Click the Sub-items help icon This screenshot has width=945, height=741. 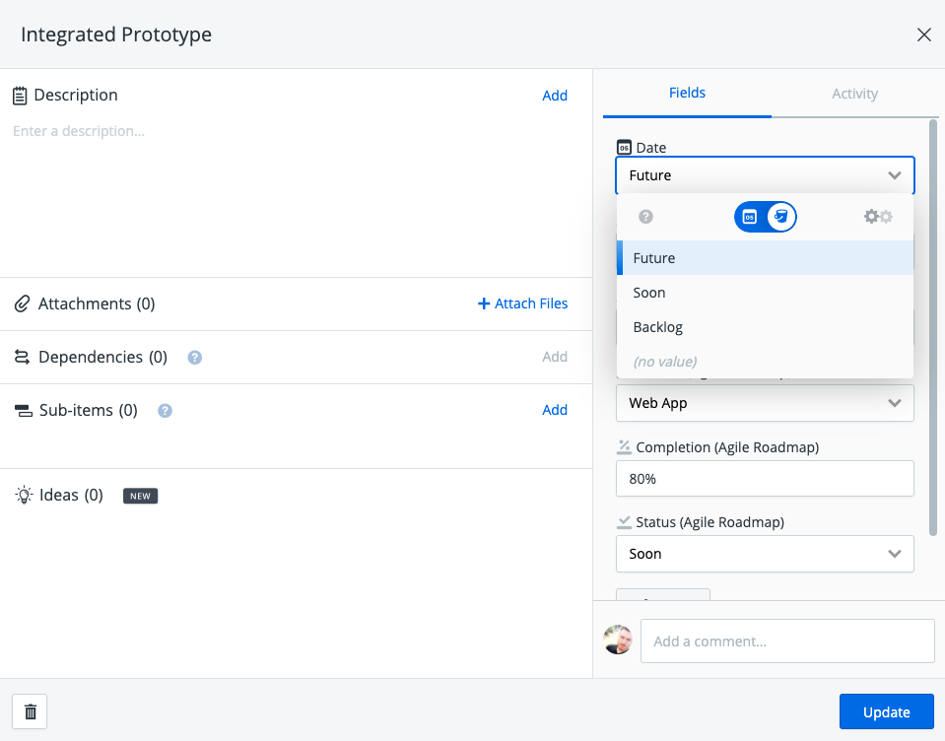[x=166, y=410]
